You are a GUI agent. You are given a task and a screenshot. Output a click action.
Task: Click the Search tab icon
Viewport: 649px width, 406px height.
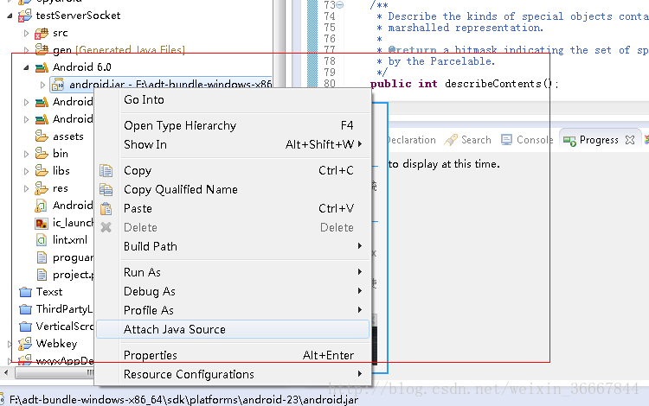(x=451, y=140)
